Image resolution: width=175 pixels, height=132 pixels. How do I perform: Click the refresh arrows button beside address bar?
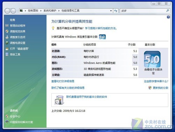(116, 11)
